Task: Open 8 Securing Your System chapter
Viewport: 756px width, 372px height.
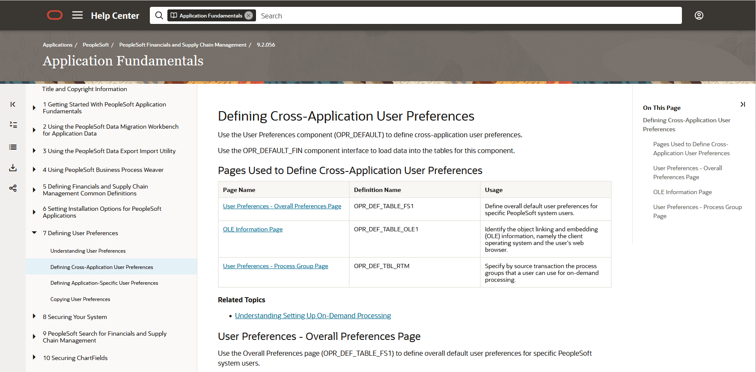Action: coord(75,317)
